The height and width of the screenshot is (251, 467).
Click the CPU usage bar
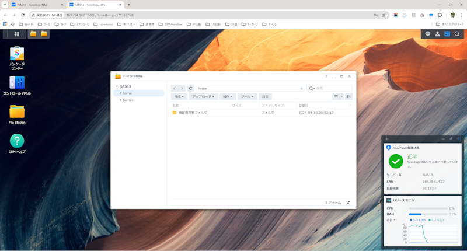428,208
